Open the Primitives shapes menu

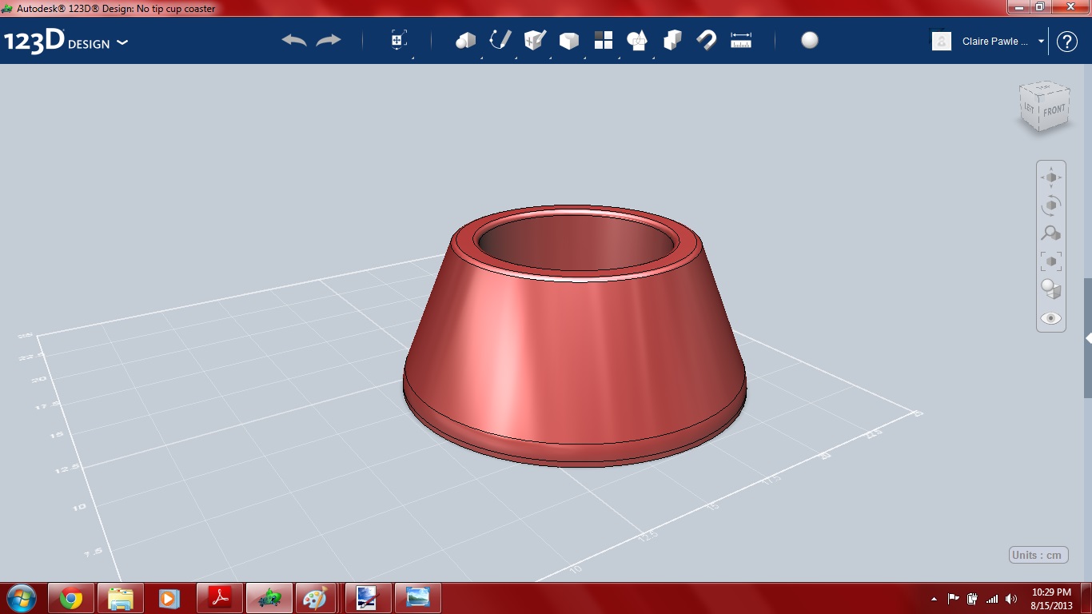465,41
